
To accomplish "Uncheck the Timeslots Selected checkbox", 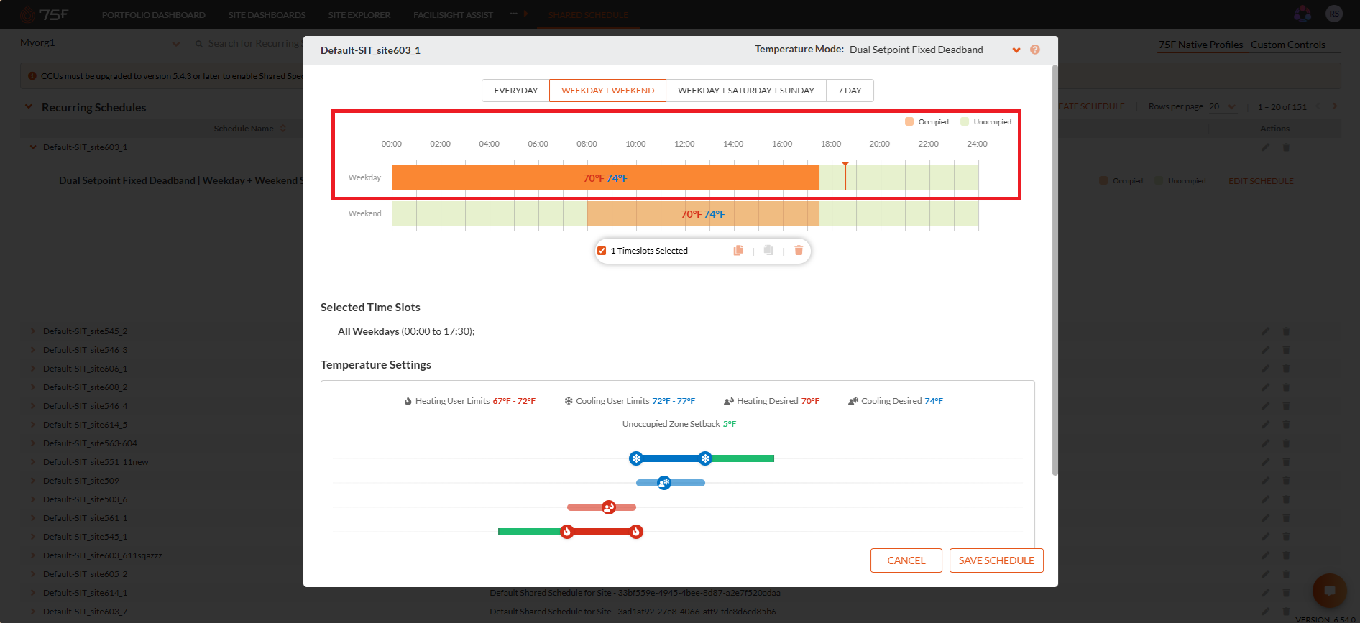I will (x=602, y=251).
